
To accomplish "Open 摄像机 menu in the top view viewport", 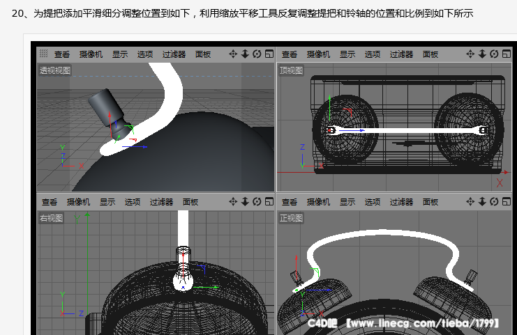I will pos(319,54).
